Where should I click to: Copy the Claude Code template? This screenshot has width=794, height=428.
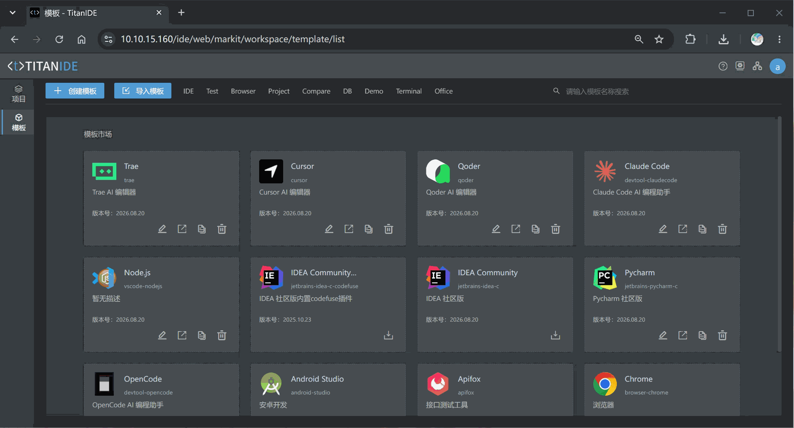tap(703, 229)
